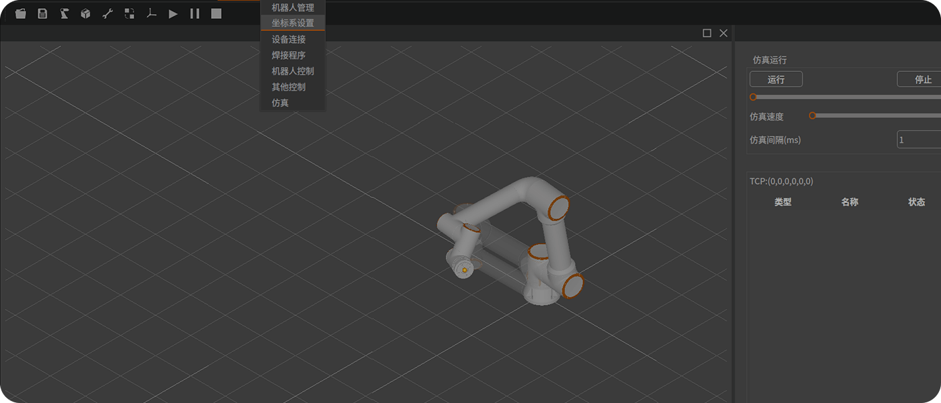Image resolution: width=941 pixels, height=403 pixels.
Task: Click the 仿真速度 slider handle
Action: [812, 116]
